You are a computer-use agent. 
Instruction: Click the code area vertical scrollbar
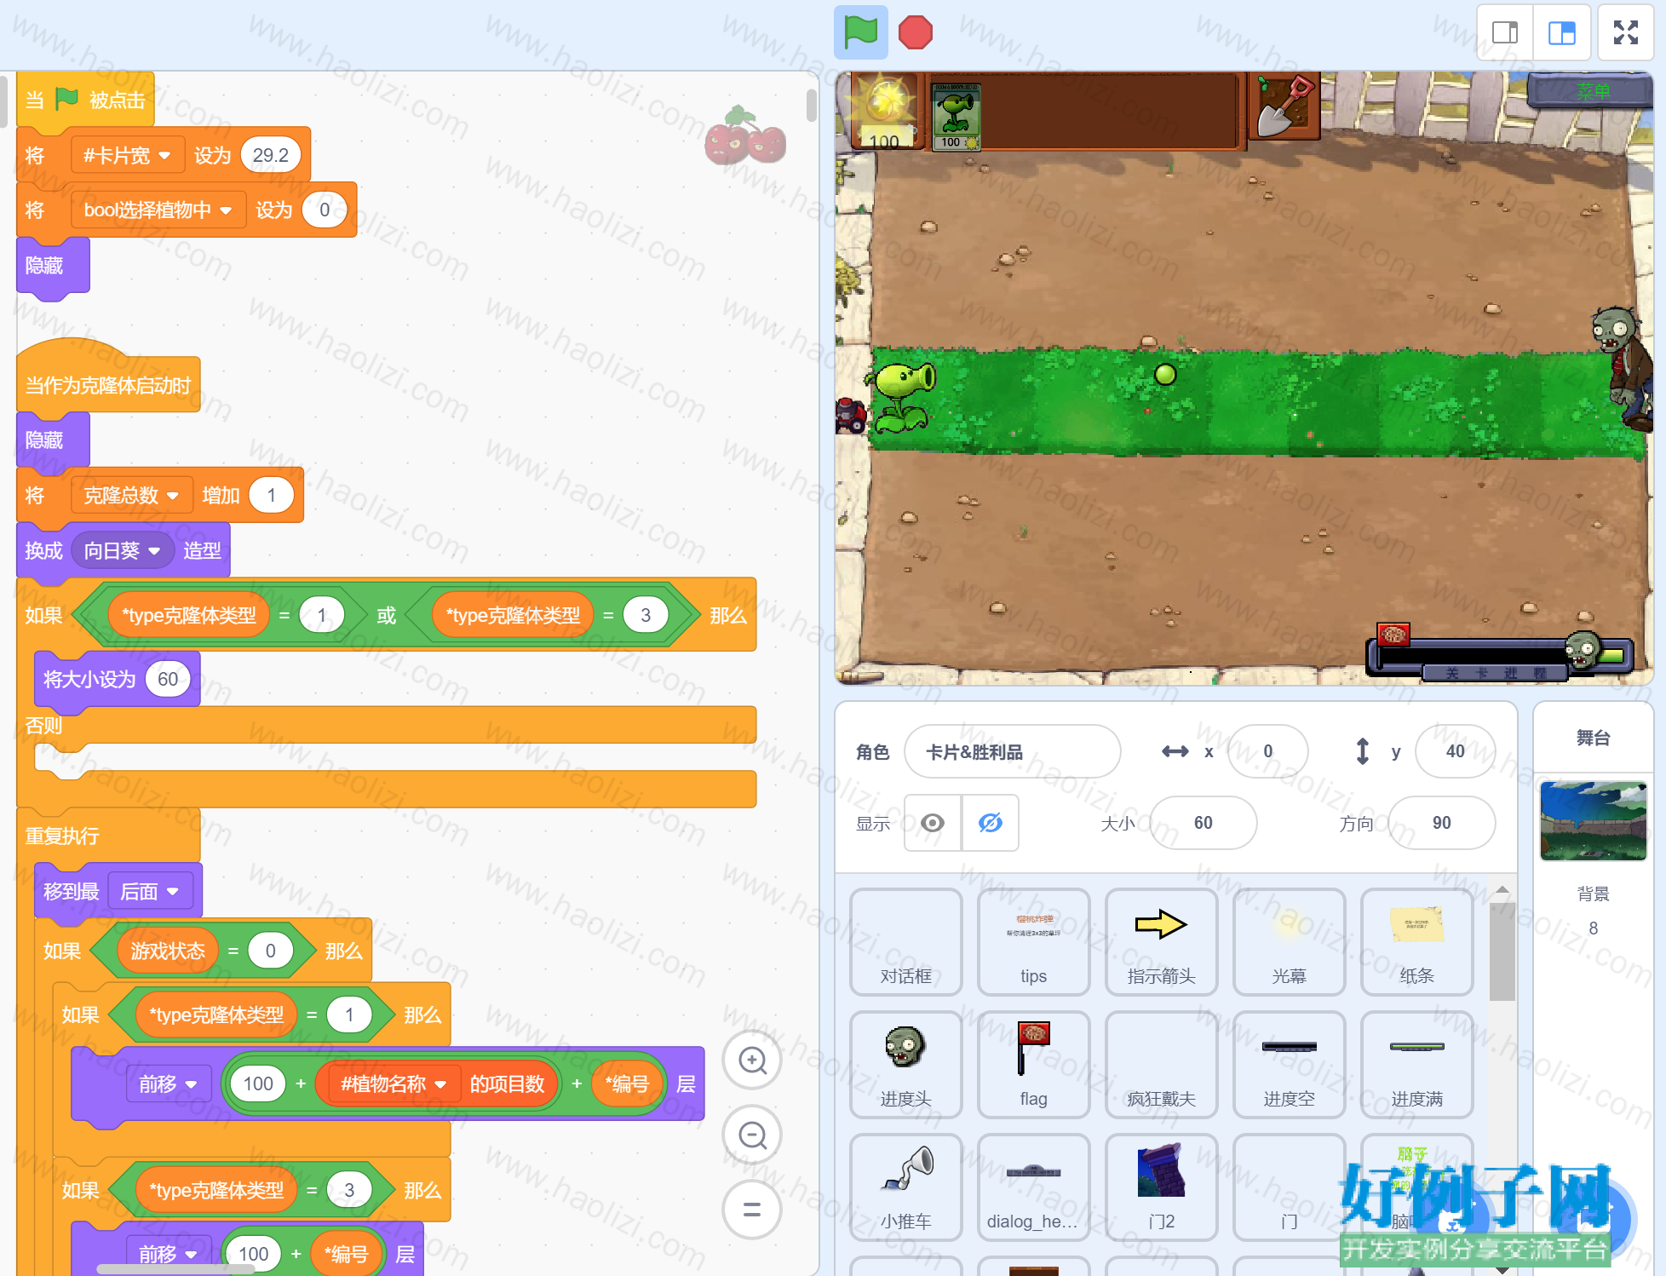[x=811, y=106]
